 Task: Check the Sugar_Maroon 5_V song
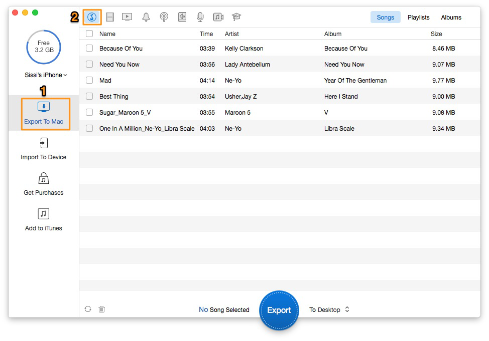(x=89, y=112)
